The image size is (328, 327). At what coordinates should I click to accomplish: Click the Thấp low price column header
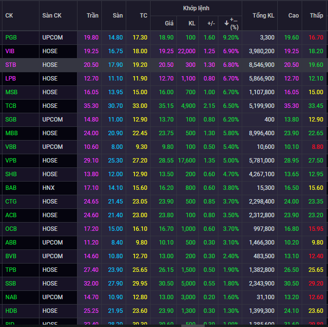click(316, 16)
